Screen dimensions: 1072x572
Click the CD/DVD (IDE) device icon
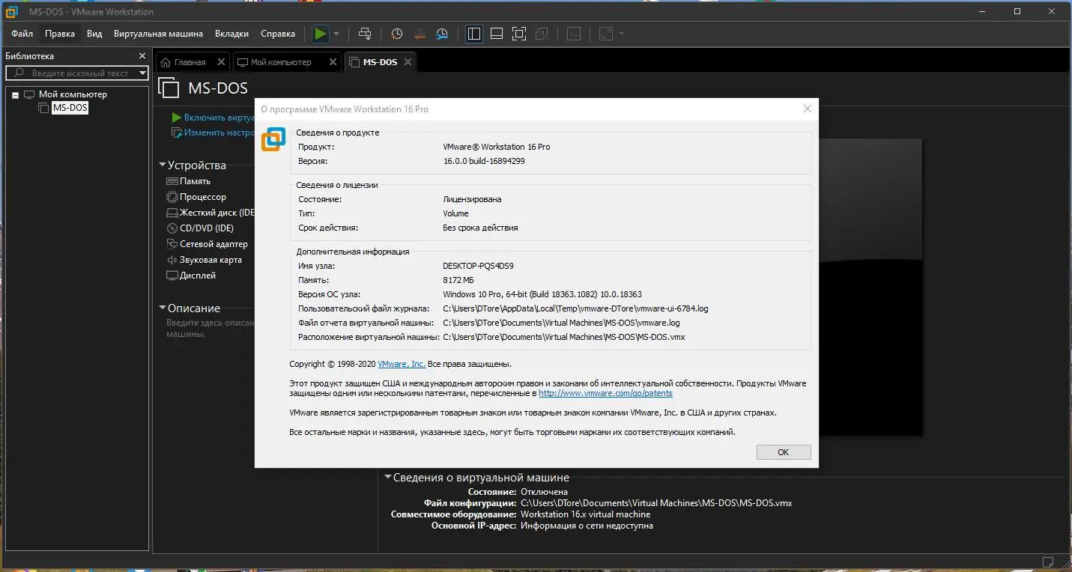(x=172, y=228)
